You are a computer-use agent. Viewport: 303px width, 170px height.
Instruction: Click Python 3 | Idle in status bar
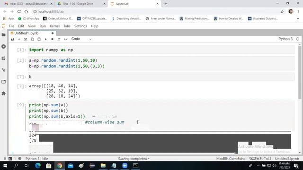(x=37, y=159)
